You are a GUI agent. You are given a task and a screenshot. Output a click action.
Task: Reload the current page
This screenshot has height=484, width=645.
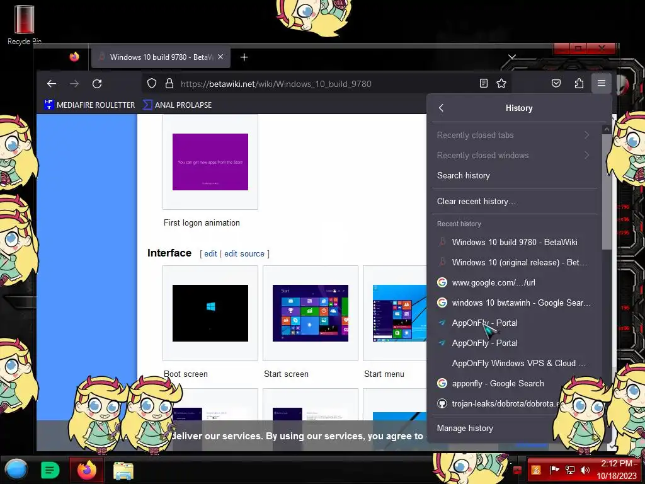point(97,84)
